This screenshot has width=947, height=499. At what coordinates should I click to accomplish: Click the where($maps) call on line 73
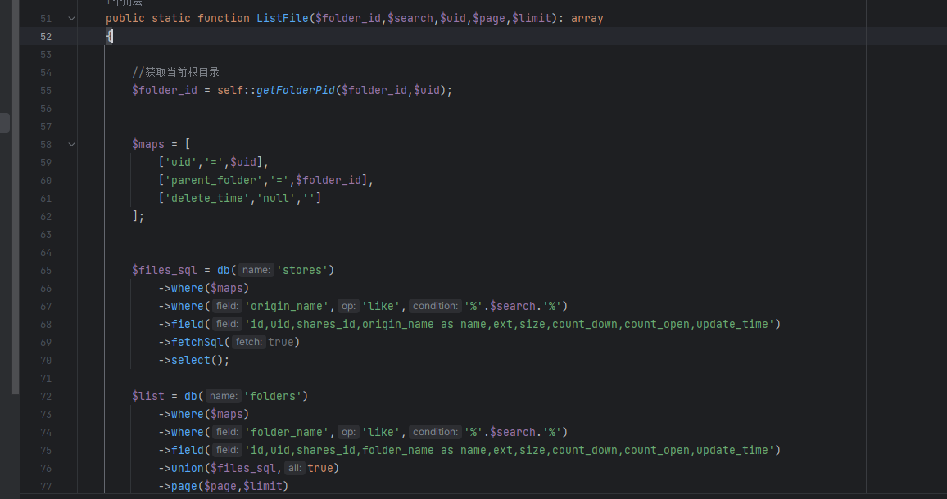(211, 414)
